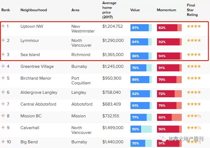
Task: Sort by Average home price header
Action: tap(109, 10)
